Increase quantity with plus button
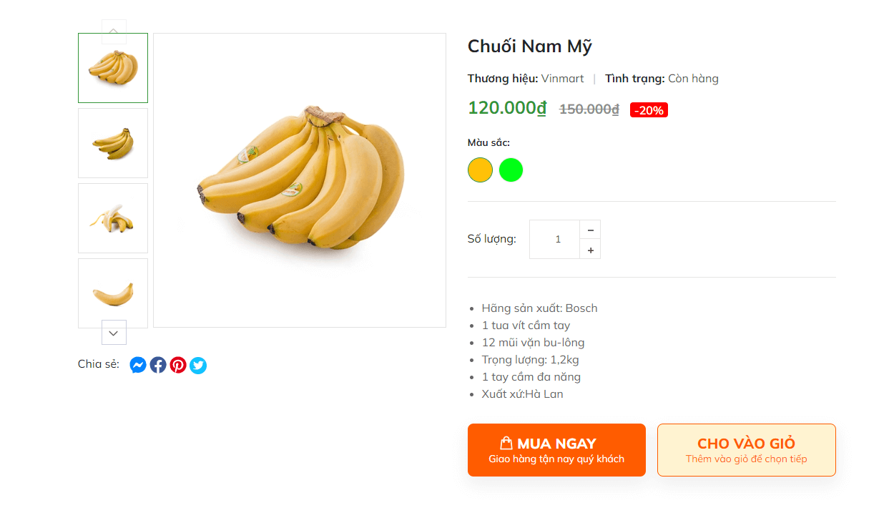The image size is (889, 508). pyautogui.click(x=590, y=250)
